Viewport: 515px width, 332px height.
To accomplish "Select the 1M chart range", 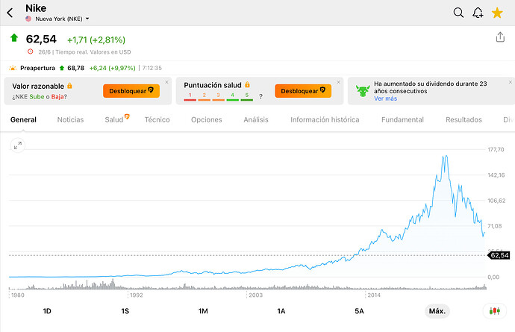I will point(203,311).
